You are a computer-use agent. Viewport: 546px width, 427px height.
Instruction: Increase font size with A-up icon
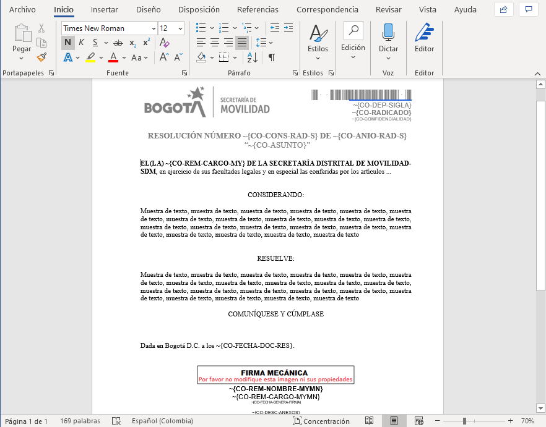(164, 57)
